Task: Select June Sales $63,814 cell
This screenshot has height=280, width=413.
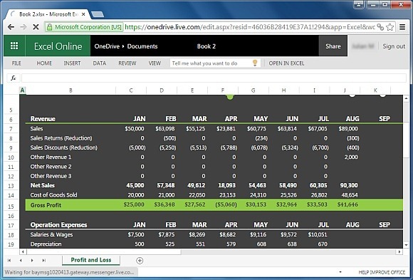Action: (x=287, y=129)
